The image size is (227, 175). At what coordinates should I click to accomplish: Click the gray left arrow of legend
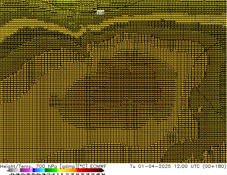coord(8,170)
